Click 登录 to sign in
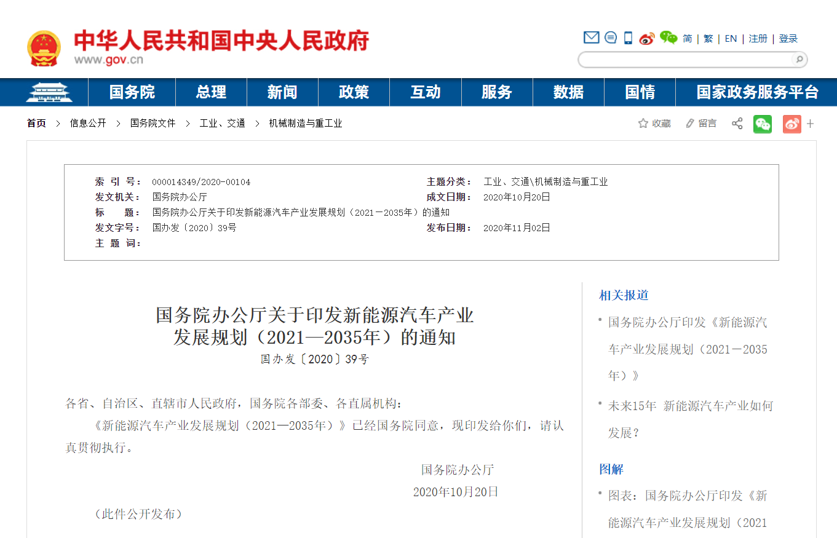 pyautogui.click(x=788, y=38)
